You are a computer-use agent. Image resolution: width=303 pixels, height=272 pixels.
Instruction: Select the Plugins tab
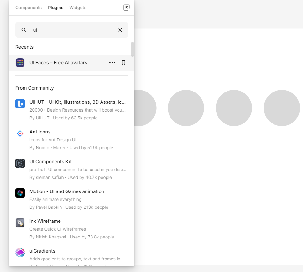coord(56,8)
